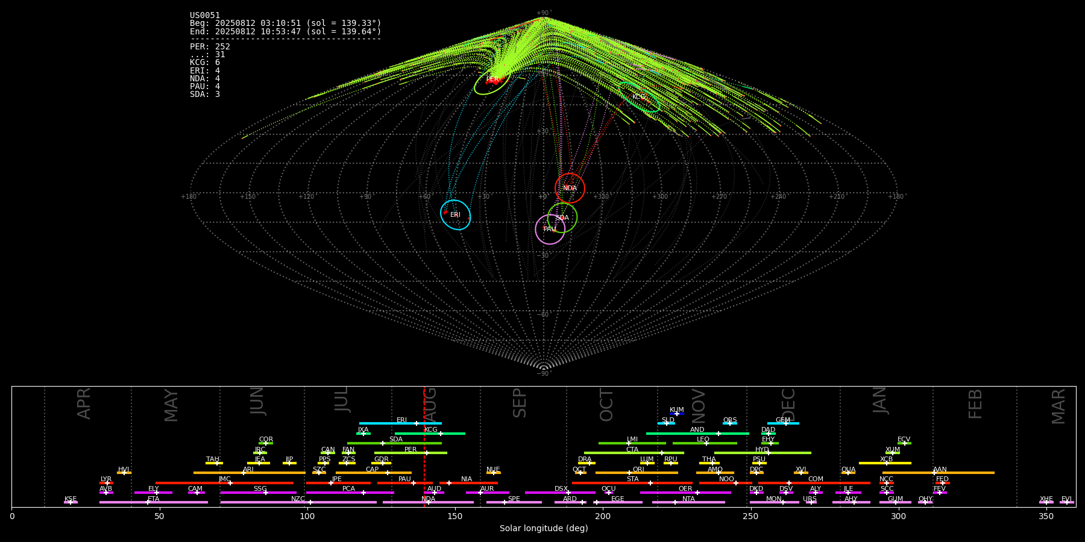Select the LEO shower bar in timeline
Screen dimensions: 1085x542
click(705, 443)
